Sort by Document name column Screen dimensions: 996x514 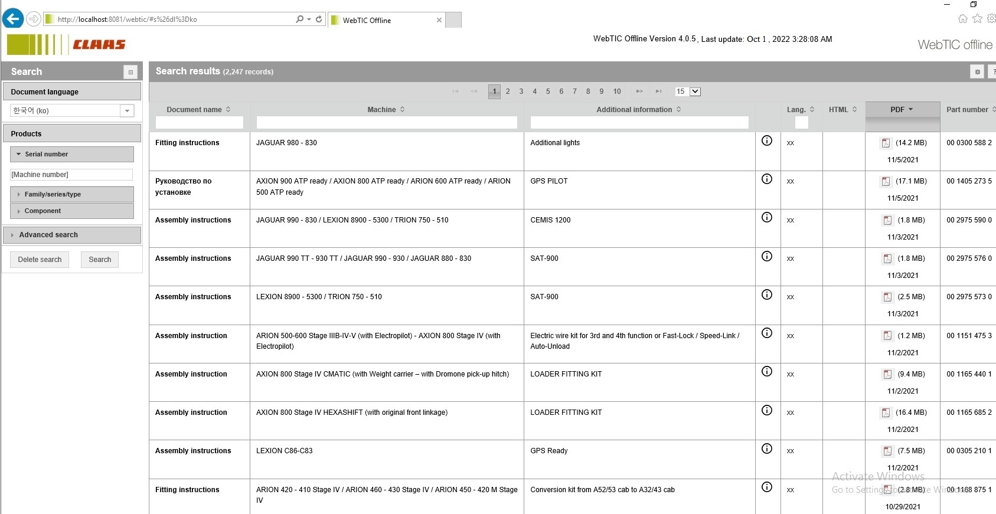(199, 110)
